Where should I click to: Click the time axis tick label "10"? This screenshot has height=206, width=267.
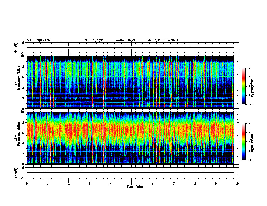(x=237, y=184)
